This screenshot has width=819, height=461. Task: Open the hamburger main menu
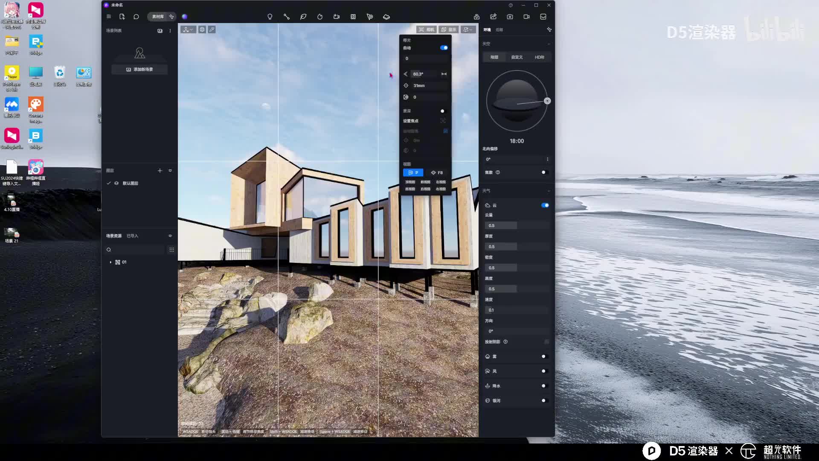(x=109, y=17)
